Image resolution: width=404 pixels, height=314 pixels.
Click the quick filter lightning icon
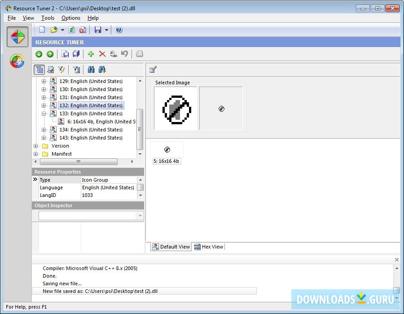pyautogui.click(x=61, y=70)
